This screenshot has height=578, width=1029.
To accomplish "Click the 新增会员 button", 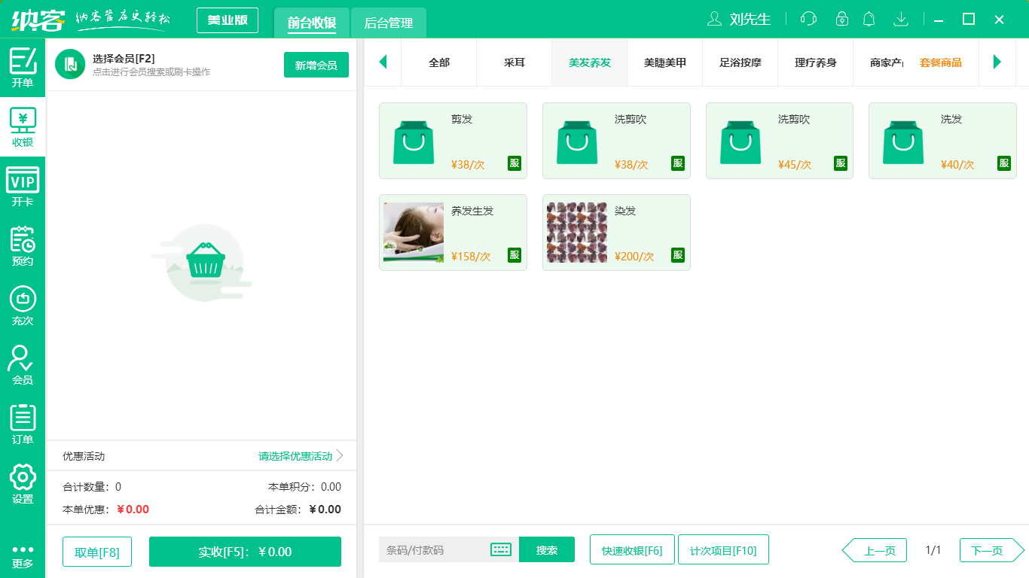I will click(316, 65).
